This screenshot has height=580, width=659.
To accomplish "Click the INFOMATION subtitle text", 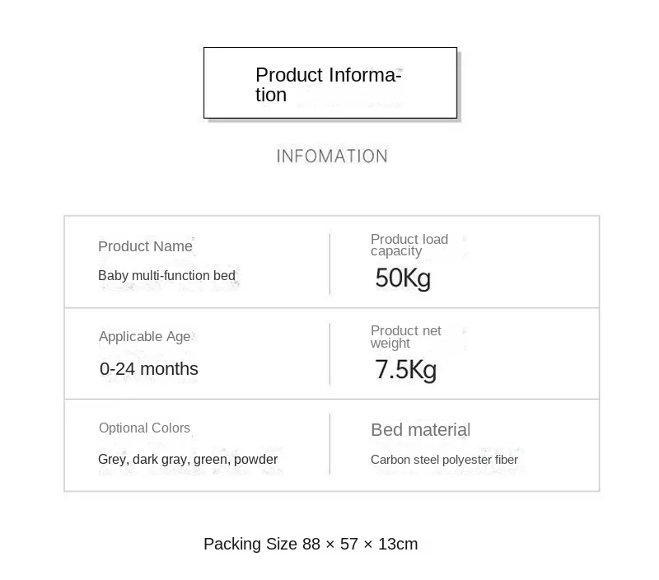I will coord(332,157).
